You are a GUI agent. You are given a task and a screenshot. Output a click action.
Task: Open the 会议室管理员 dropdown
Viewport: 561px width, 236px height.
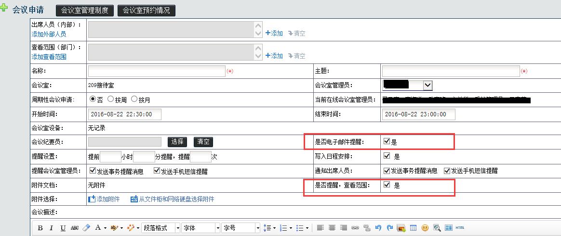click(427, 85)
